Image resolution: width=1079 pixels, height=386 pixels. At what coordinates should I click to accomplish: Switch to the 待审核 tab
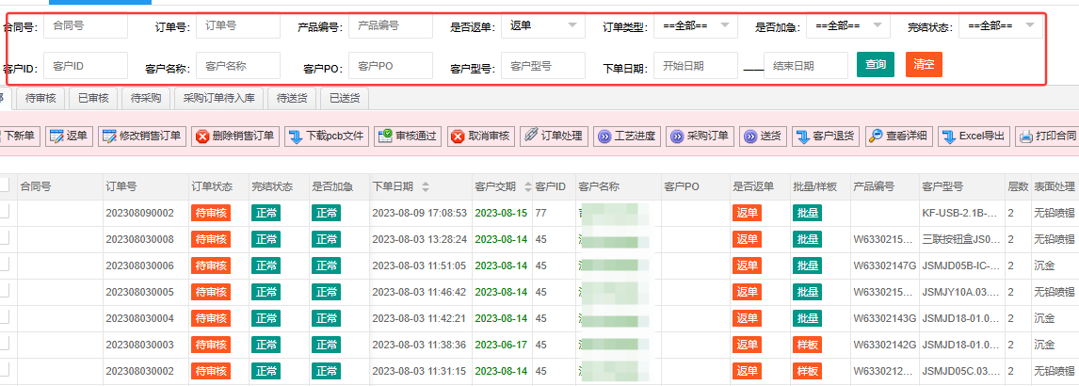pyautogui.click(x=40, y=99)
